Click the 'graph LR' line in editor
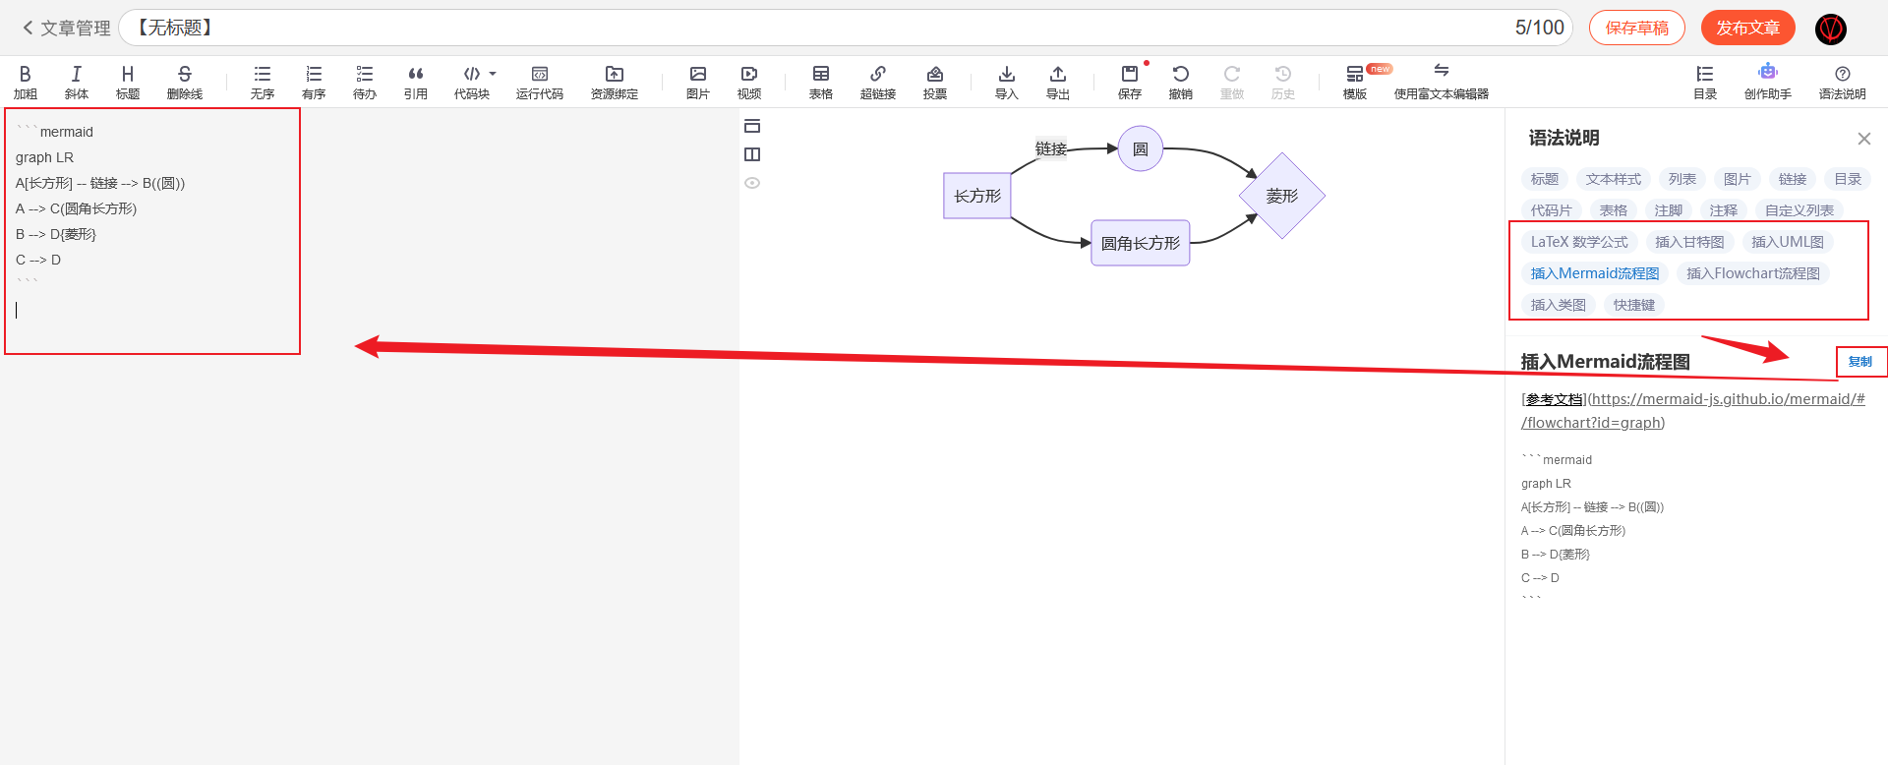 44,157
